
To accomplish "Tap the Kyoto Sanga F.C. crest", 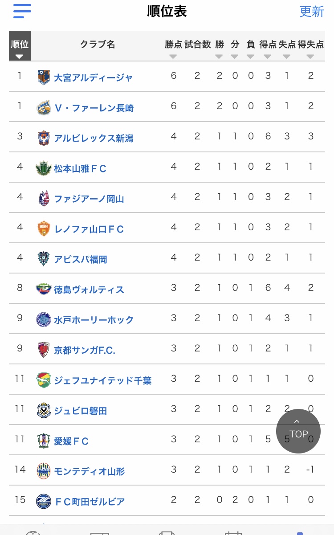I will click(44, 350).
